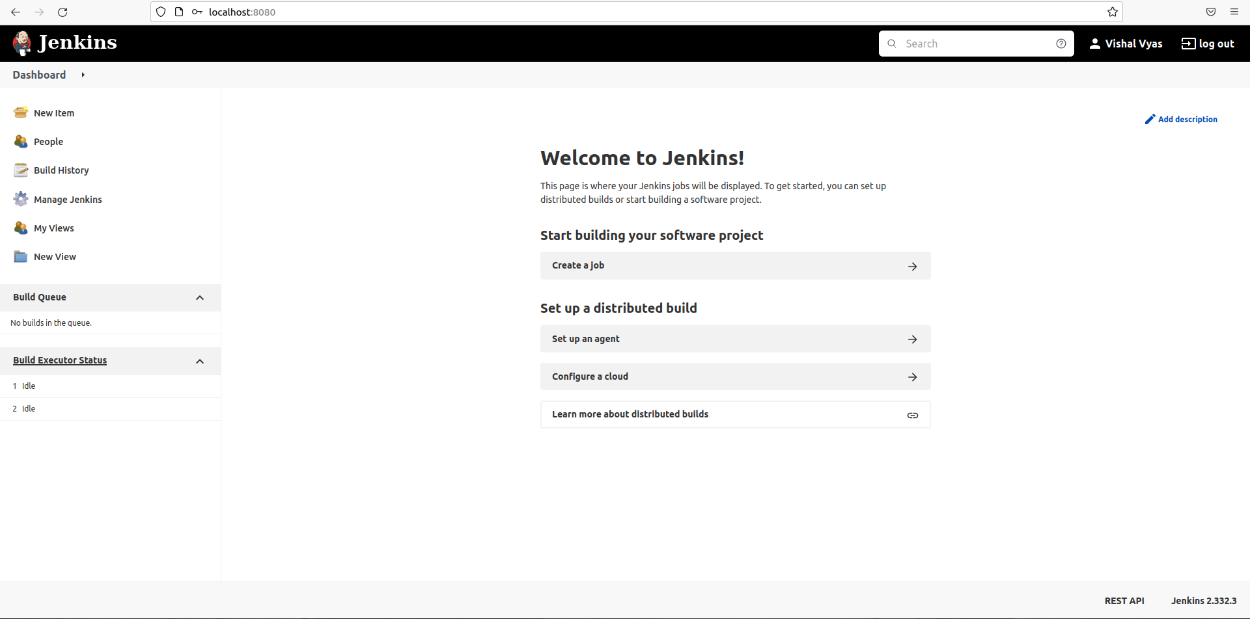Image resolution: width=1250 pixels, height=619 pixels.
Task: Open Learn more about distributed builds
Action: (736, 414)
